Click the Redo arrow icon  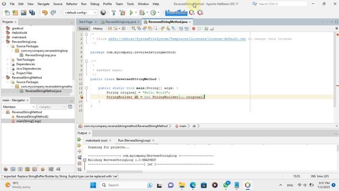(x=53, y=13)
